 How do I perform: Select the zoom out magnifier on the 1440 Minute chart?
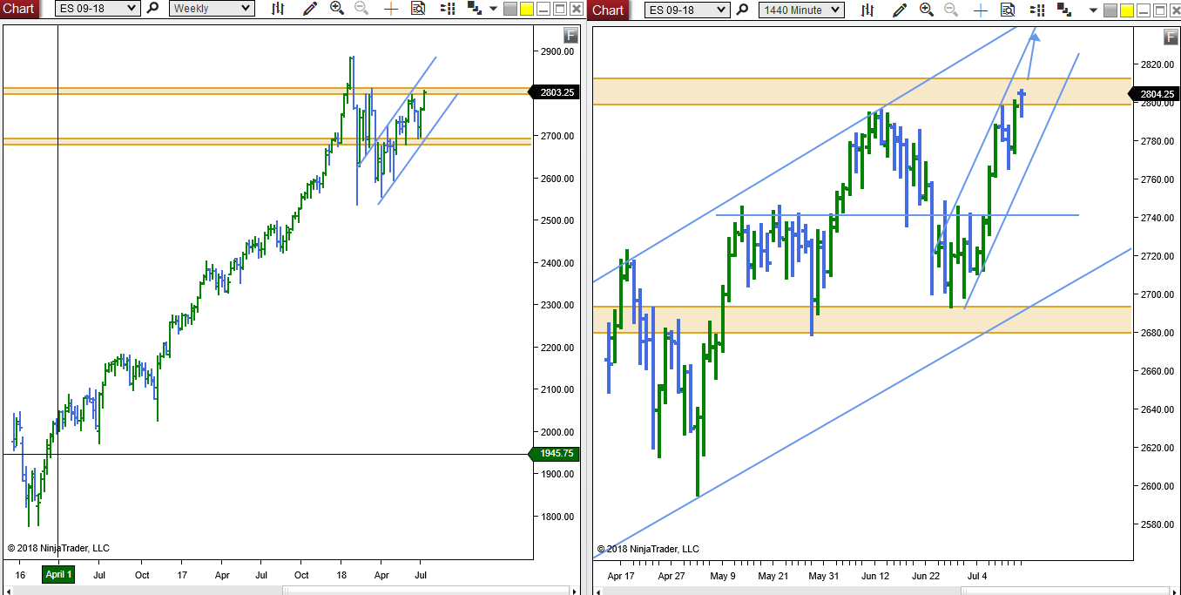(951, 10)
